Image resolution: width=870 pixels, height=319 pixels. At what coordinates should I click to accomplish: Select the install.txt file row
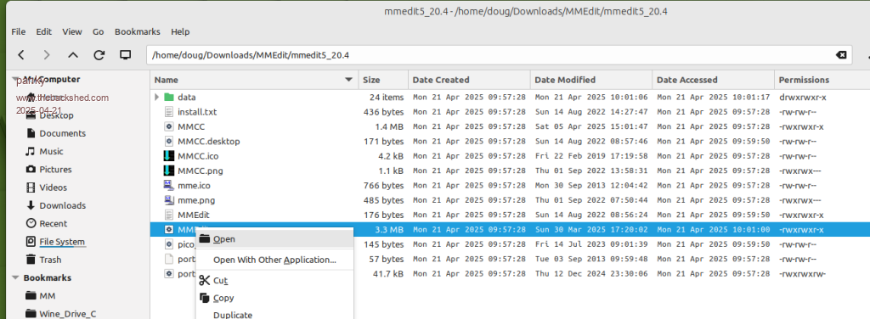[x=510, y=112]
